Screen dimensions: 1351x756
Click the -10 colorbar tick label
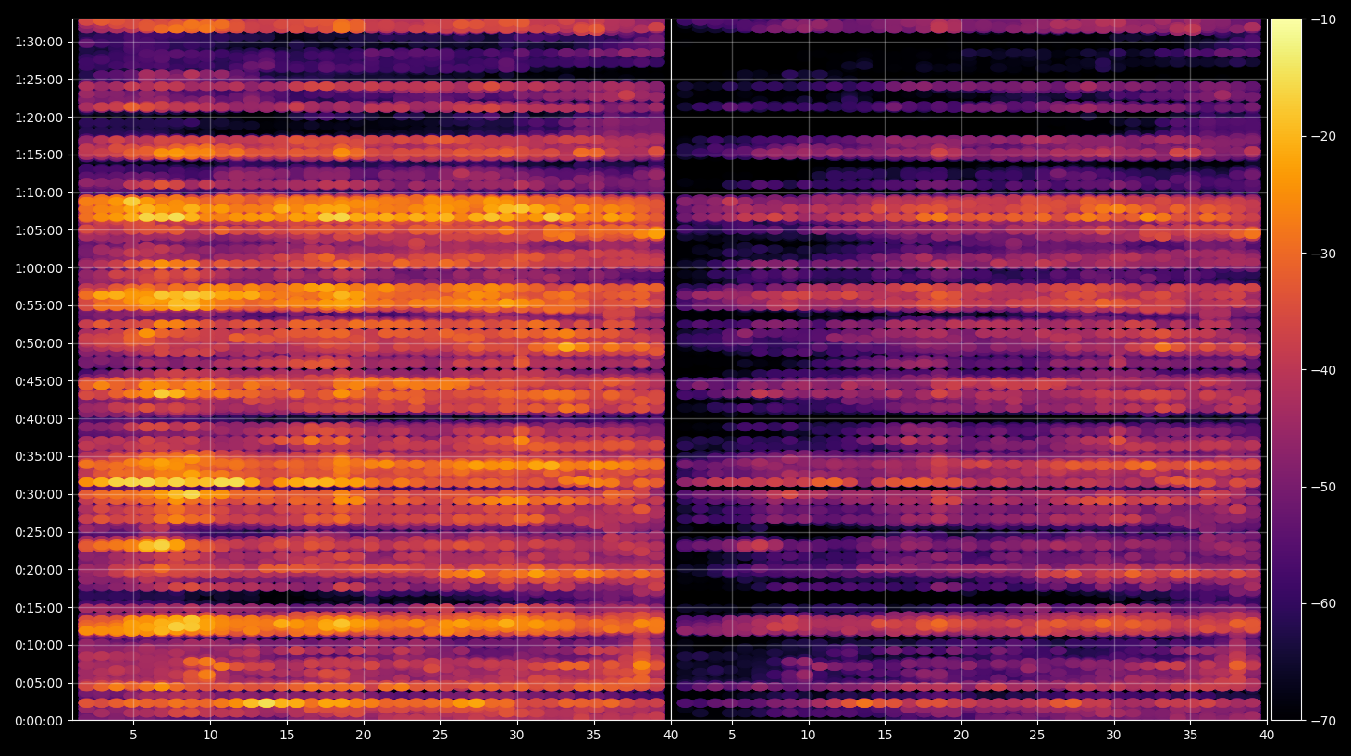click(x=1323, y=19)
